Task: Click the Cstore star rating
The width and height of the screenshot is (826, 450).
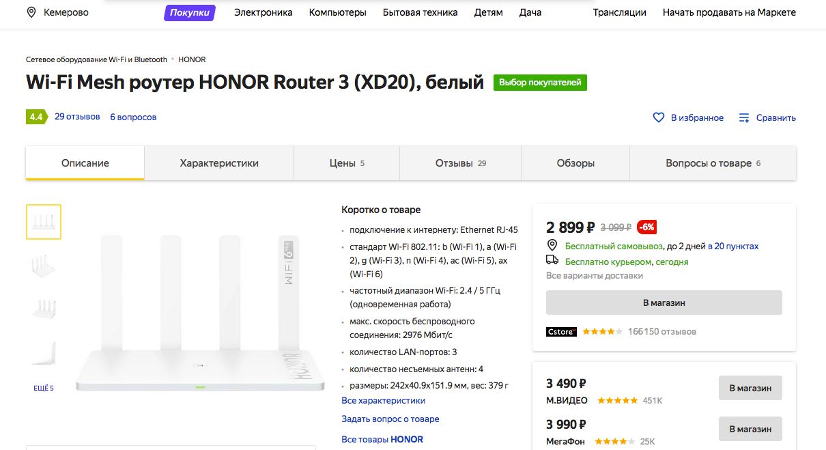Action: coord(602,332)
